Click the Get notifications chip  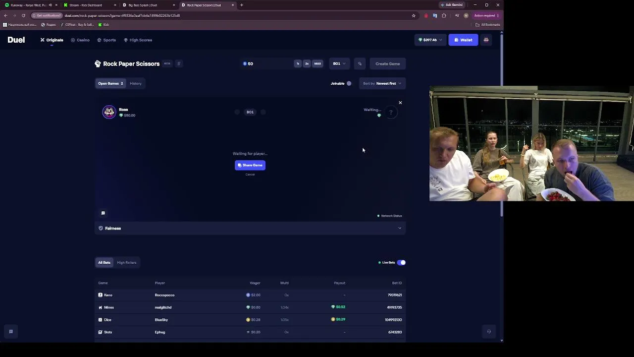[46, 15]
